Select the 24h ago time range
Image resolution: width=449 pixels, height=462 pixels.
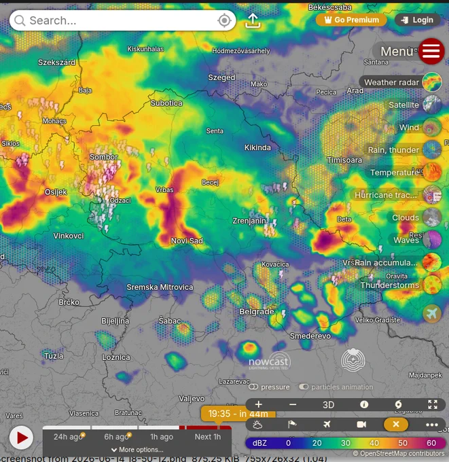click(x=67, y=437)
